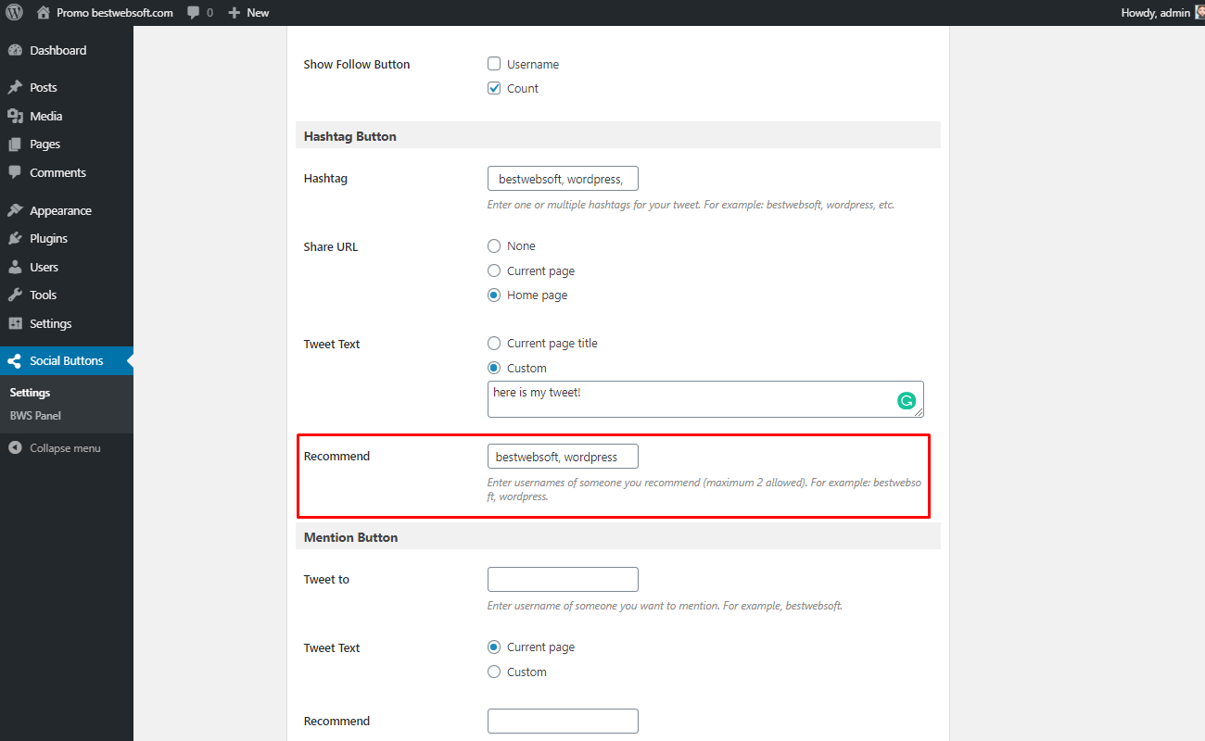Click the Mention Button section heading

[350, 537]
